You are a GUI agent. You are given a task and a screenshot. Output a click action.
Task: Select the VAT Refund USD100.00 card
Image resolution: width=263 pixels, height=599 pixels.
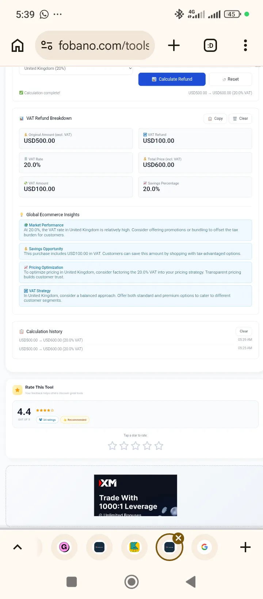195,138
